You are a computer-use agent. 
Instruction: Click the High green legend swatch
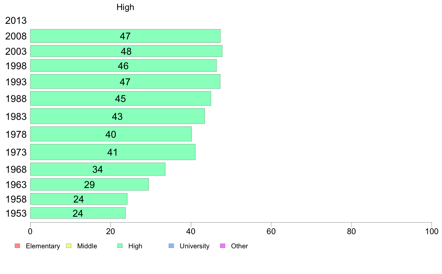pyautogui.click(x=120, y=246)
